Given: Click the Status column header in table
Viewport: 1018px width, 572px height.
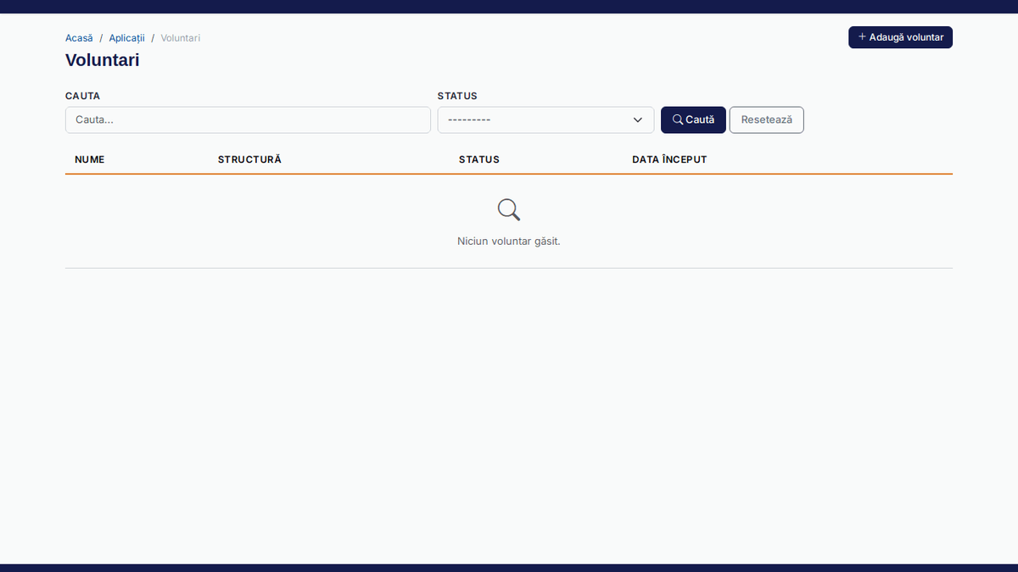Looking at the screenshot, I should (x=479, y=159).
